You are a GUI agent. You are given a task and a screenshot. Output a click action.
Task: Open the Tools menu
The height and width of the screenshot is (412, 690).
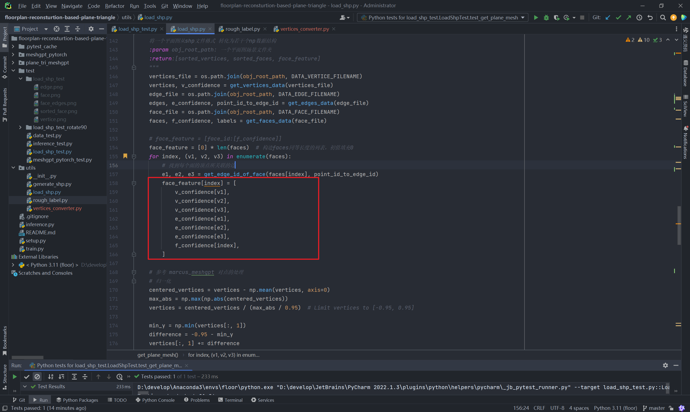tap(150, 6)
